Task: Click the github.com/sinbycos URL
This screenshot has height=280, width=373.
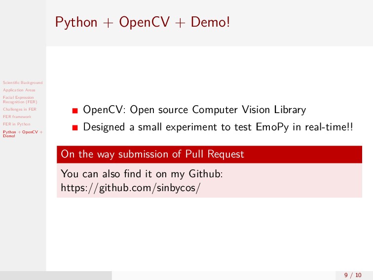Action: (131, 188)
